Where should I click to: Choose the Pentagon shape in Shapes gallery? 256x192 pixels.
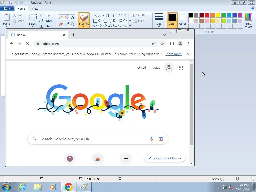tap(105, 21)
